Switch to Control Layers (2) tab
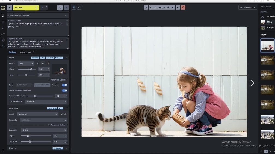The image size is (275, 154). pyautogui.click(x=28, y=52)
